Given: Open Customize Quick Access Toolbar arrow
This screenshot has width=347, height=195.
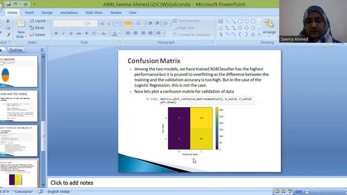Looking at the screenshot, I should [x=34, y=4].
